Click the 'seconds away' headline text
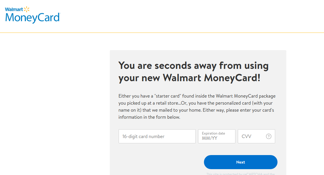Screen dimensions: 324x175 (x=193, y=71)
